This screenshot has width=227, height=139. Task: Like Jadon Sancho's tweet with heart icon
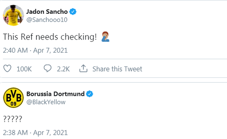click(7, 68)
